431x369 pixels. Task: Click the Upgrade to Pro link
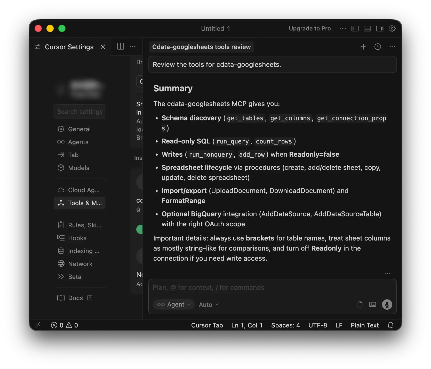[x=310, y=28]
